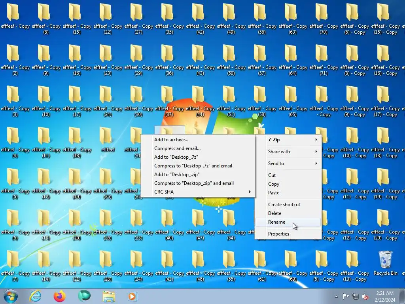Choose Rename in the context menu
The image size is (405, 304).
click(x=288, y=222)
